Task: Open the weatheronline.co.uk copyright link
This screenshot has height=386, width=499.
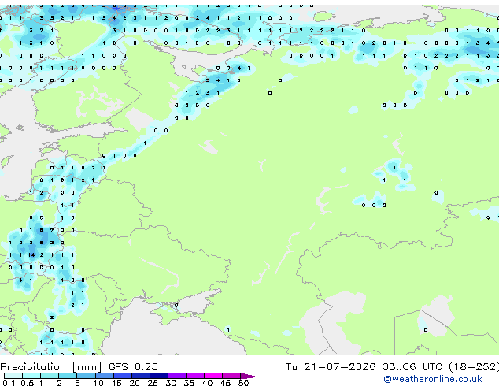Action: (432, 379)
